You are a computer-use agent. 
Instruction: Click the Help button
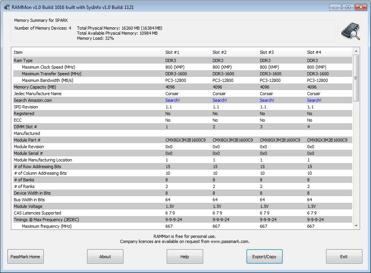(185, 257)
